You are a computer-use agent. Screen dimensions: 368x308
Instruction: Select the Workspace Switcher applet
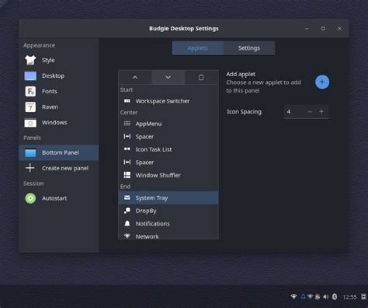click(168, 101)
